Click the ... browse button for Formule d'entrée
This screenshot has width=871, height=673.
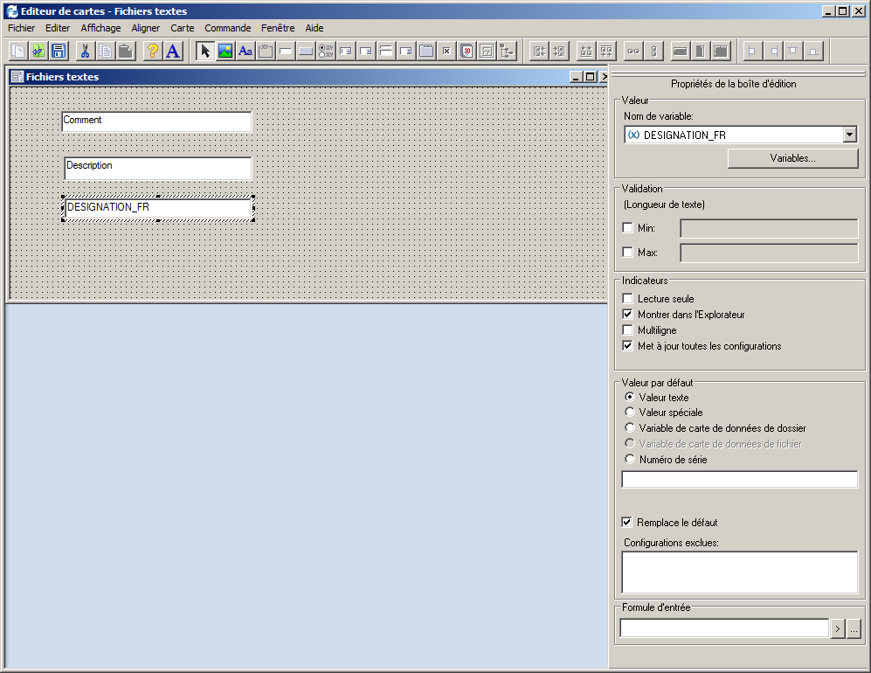(854, 628)
